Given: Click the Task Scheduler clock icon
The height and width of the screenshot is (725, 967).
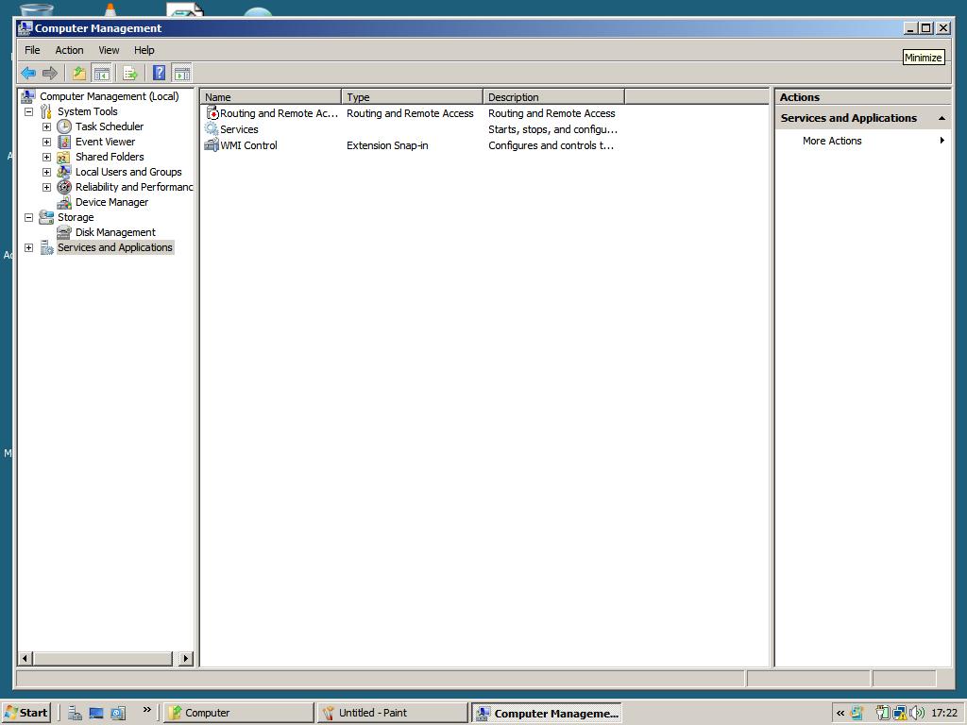Looking at the screenshot, I should tap(64, 126).
